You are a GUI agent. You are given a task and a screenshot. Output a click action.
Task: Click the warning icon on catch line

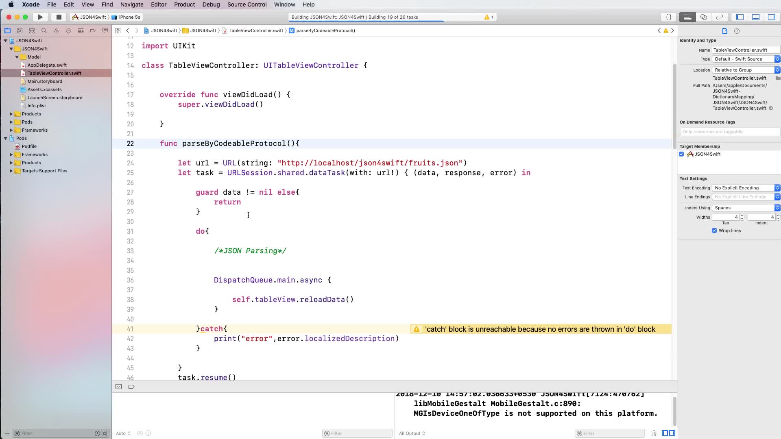(417, 329)
